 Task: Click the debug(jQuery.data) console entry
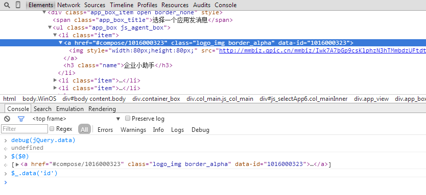pyautogui.click(x=43, y=141)
